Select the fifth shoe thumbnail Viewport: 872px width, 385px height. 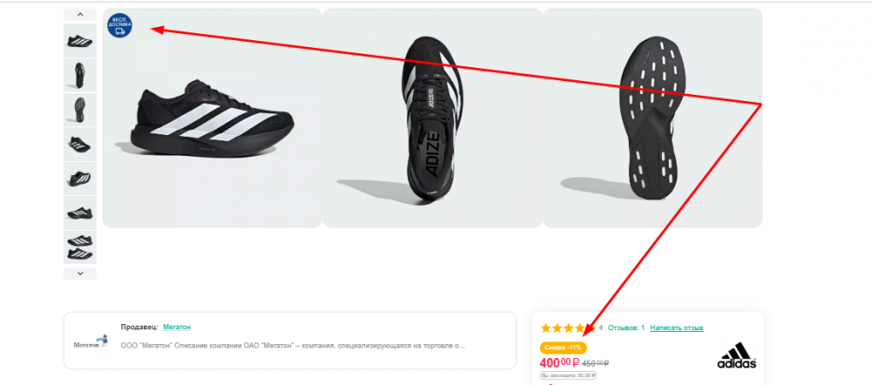click(x=80, y=178)
